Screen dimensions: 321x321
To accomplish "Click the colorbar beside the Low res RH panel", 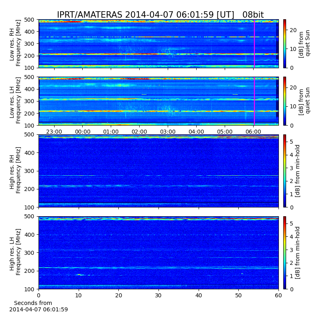I will tap(284, 43).
